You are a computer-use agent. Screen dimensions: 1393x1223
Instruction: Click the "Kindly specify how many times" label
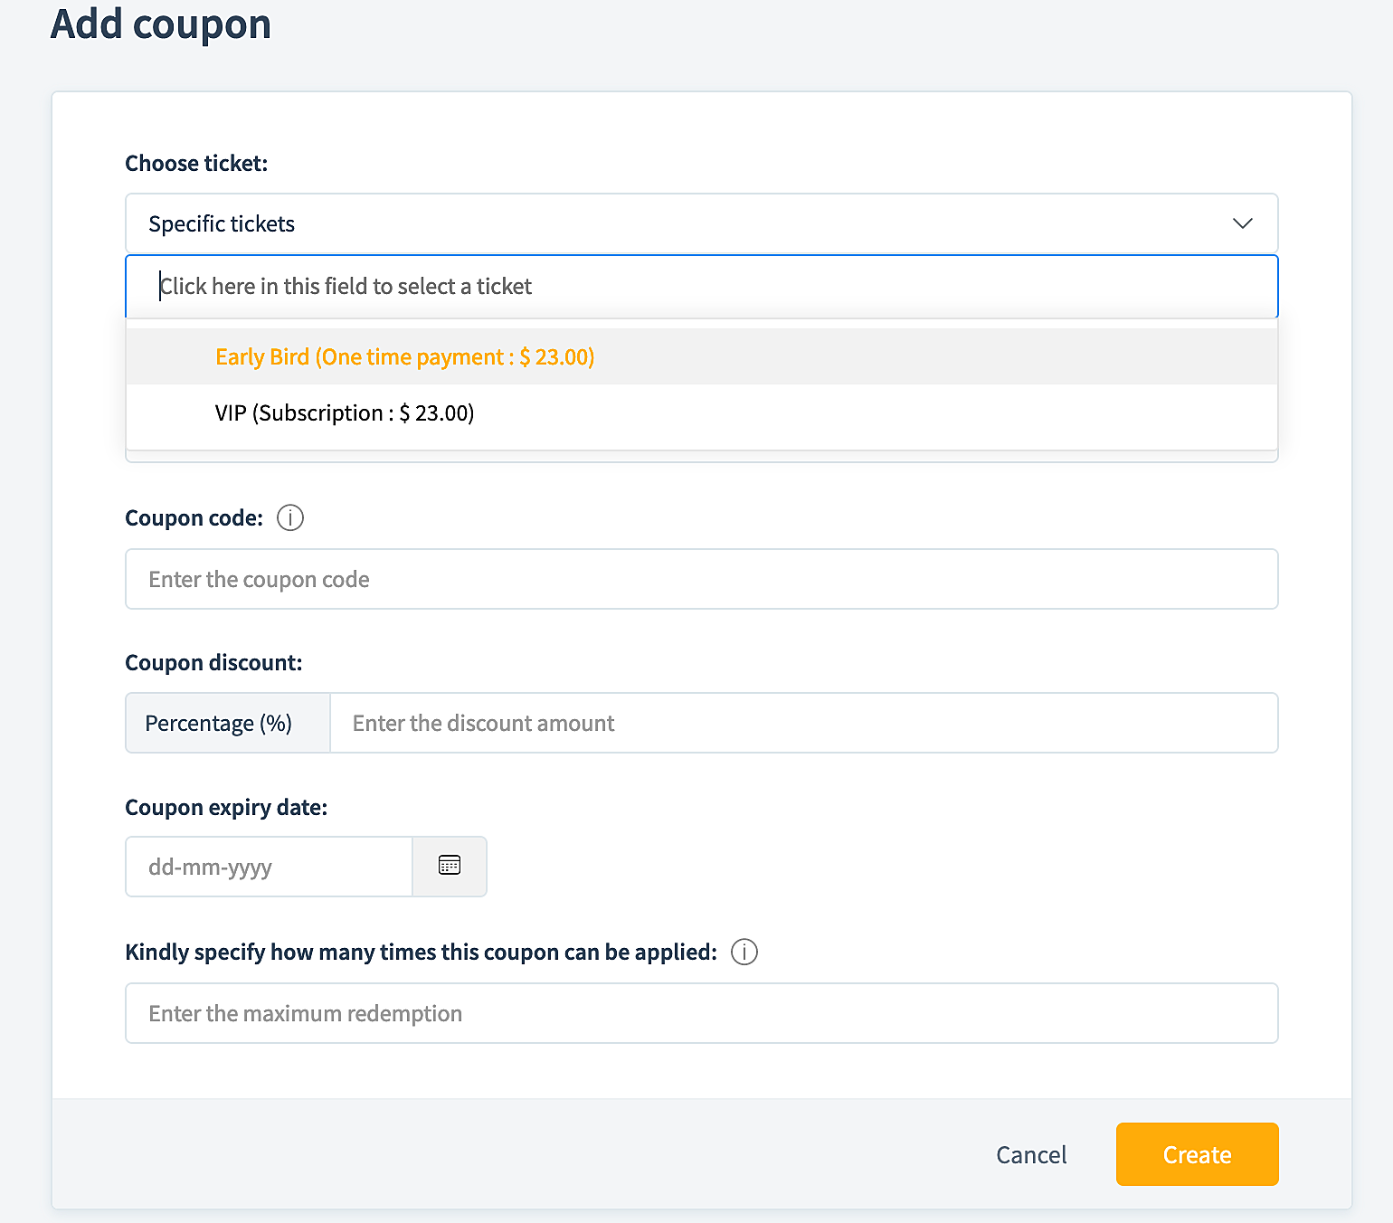tap(421, 953)
